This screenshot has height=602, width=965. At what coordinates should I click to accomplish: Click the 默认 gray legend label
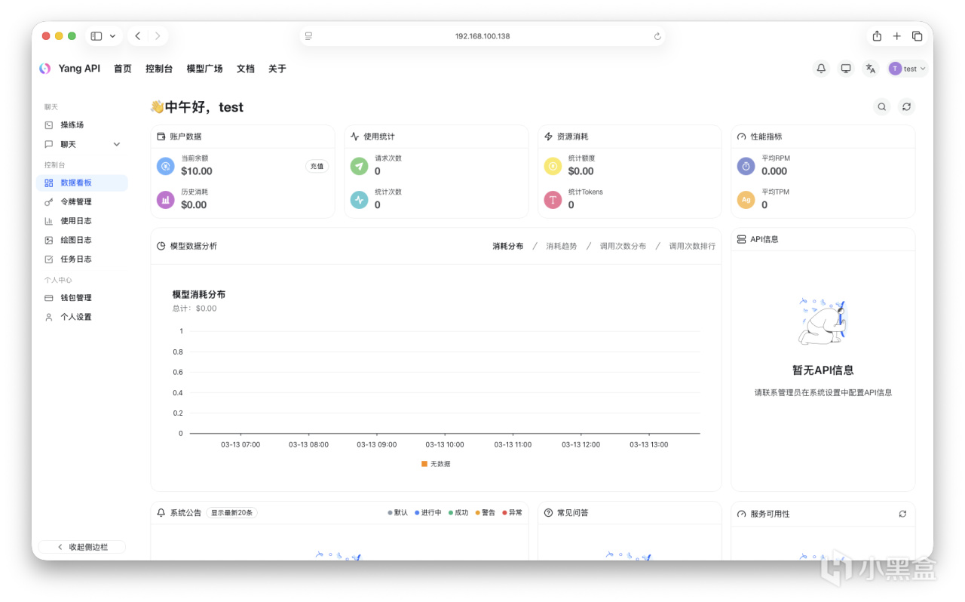click(400, 513)
